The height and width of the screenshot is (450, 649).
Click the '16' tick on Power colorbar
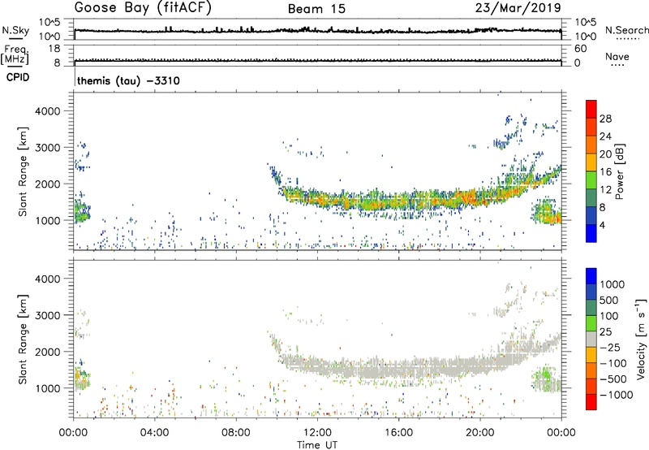[605, 172]
